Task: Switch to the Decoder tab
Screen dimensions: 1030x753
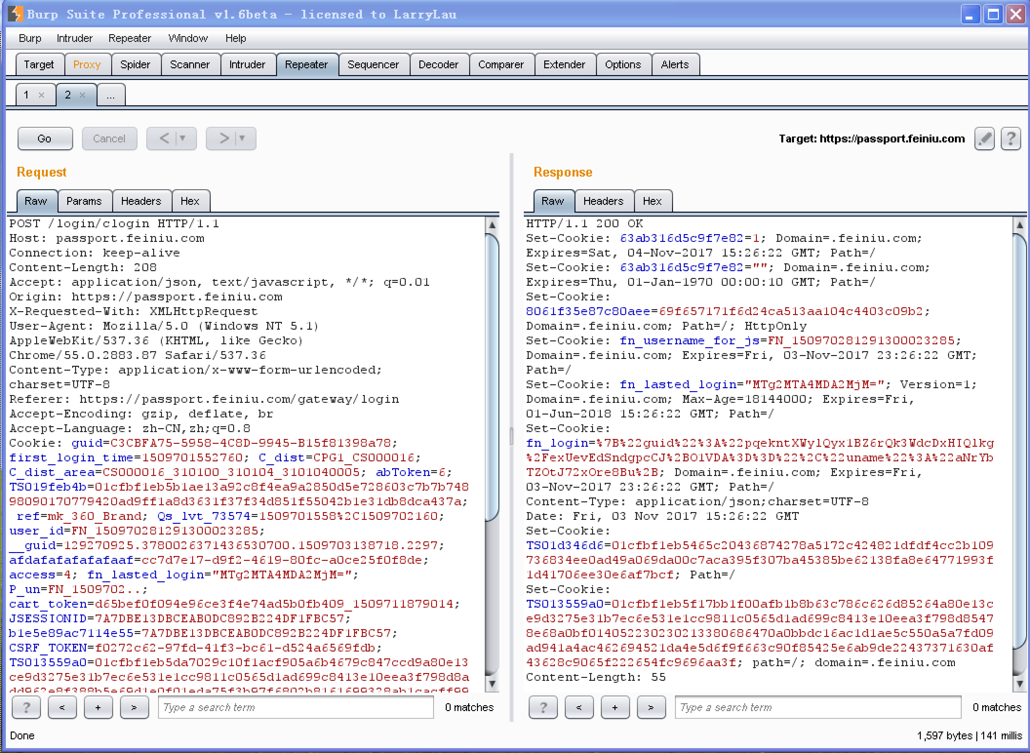Action: tap(438, 64)
